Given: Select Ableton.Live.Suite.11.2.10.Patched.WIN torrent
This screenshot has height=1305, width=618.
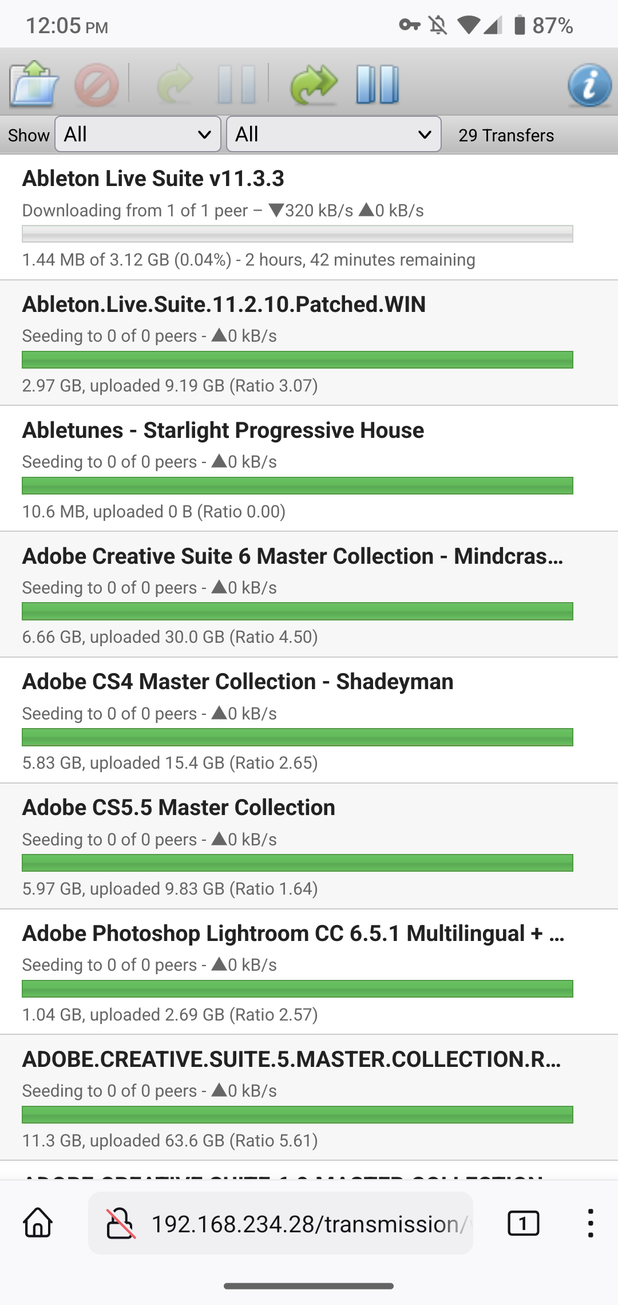Looking at the screenshot, I should point(224,304).
